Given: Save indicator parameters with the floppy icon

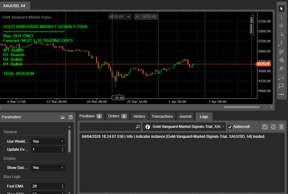Looking at the screenshot, I should (x=71, y=117).
